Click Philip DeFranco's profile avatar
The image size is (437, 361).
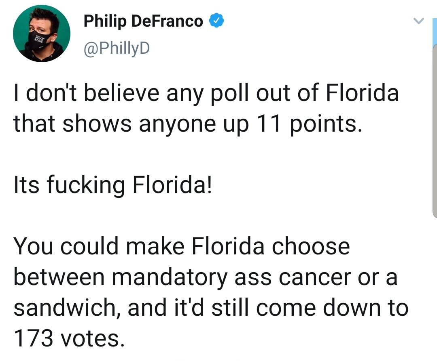point(42,34)
